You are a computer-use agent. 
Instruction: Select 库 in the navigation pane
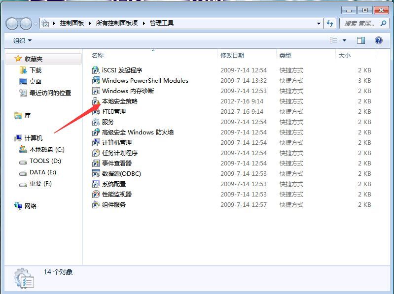click(23, 116)
